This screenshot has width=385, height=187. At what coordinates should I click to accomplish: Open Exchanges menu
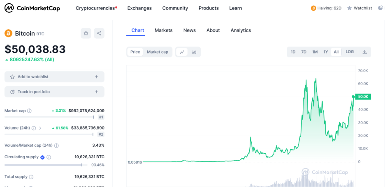139,8
